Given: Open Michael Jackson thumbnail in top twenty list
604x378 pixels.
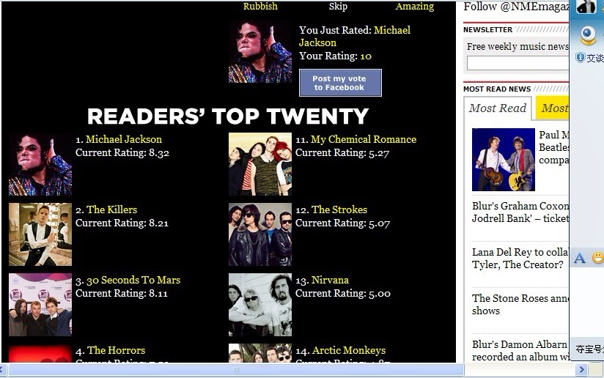Looking at the screenshot, I should point(40,164).
